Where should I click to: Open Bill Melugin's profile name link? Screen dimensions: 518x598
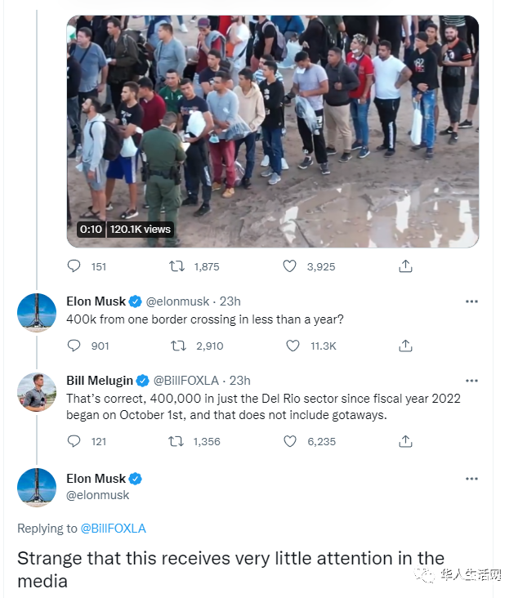coord(99,381)
